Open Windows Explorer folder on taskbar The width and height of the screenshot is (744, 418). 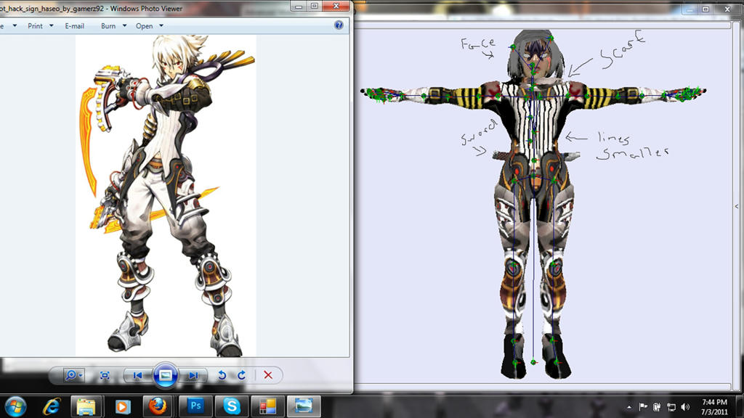[86, 405]
